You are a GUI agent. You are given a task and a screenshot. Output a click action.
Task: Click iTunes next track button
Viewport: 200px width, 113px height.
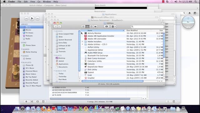[37, 19]
